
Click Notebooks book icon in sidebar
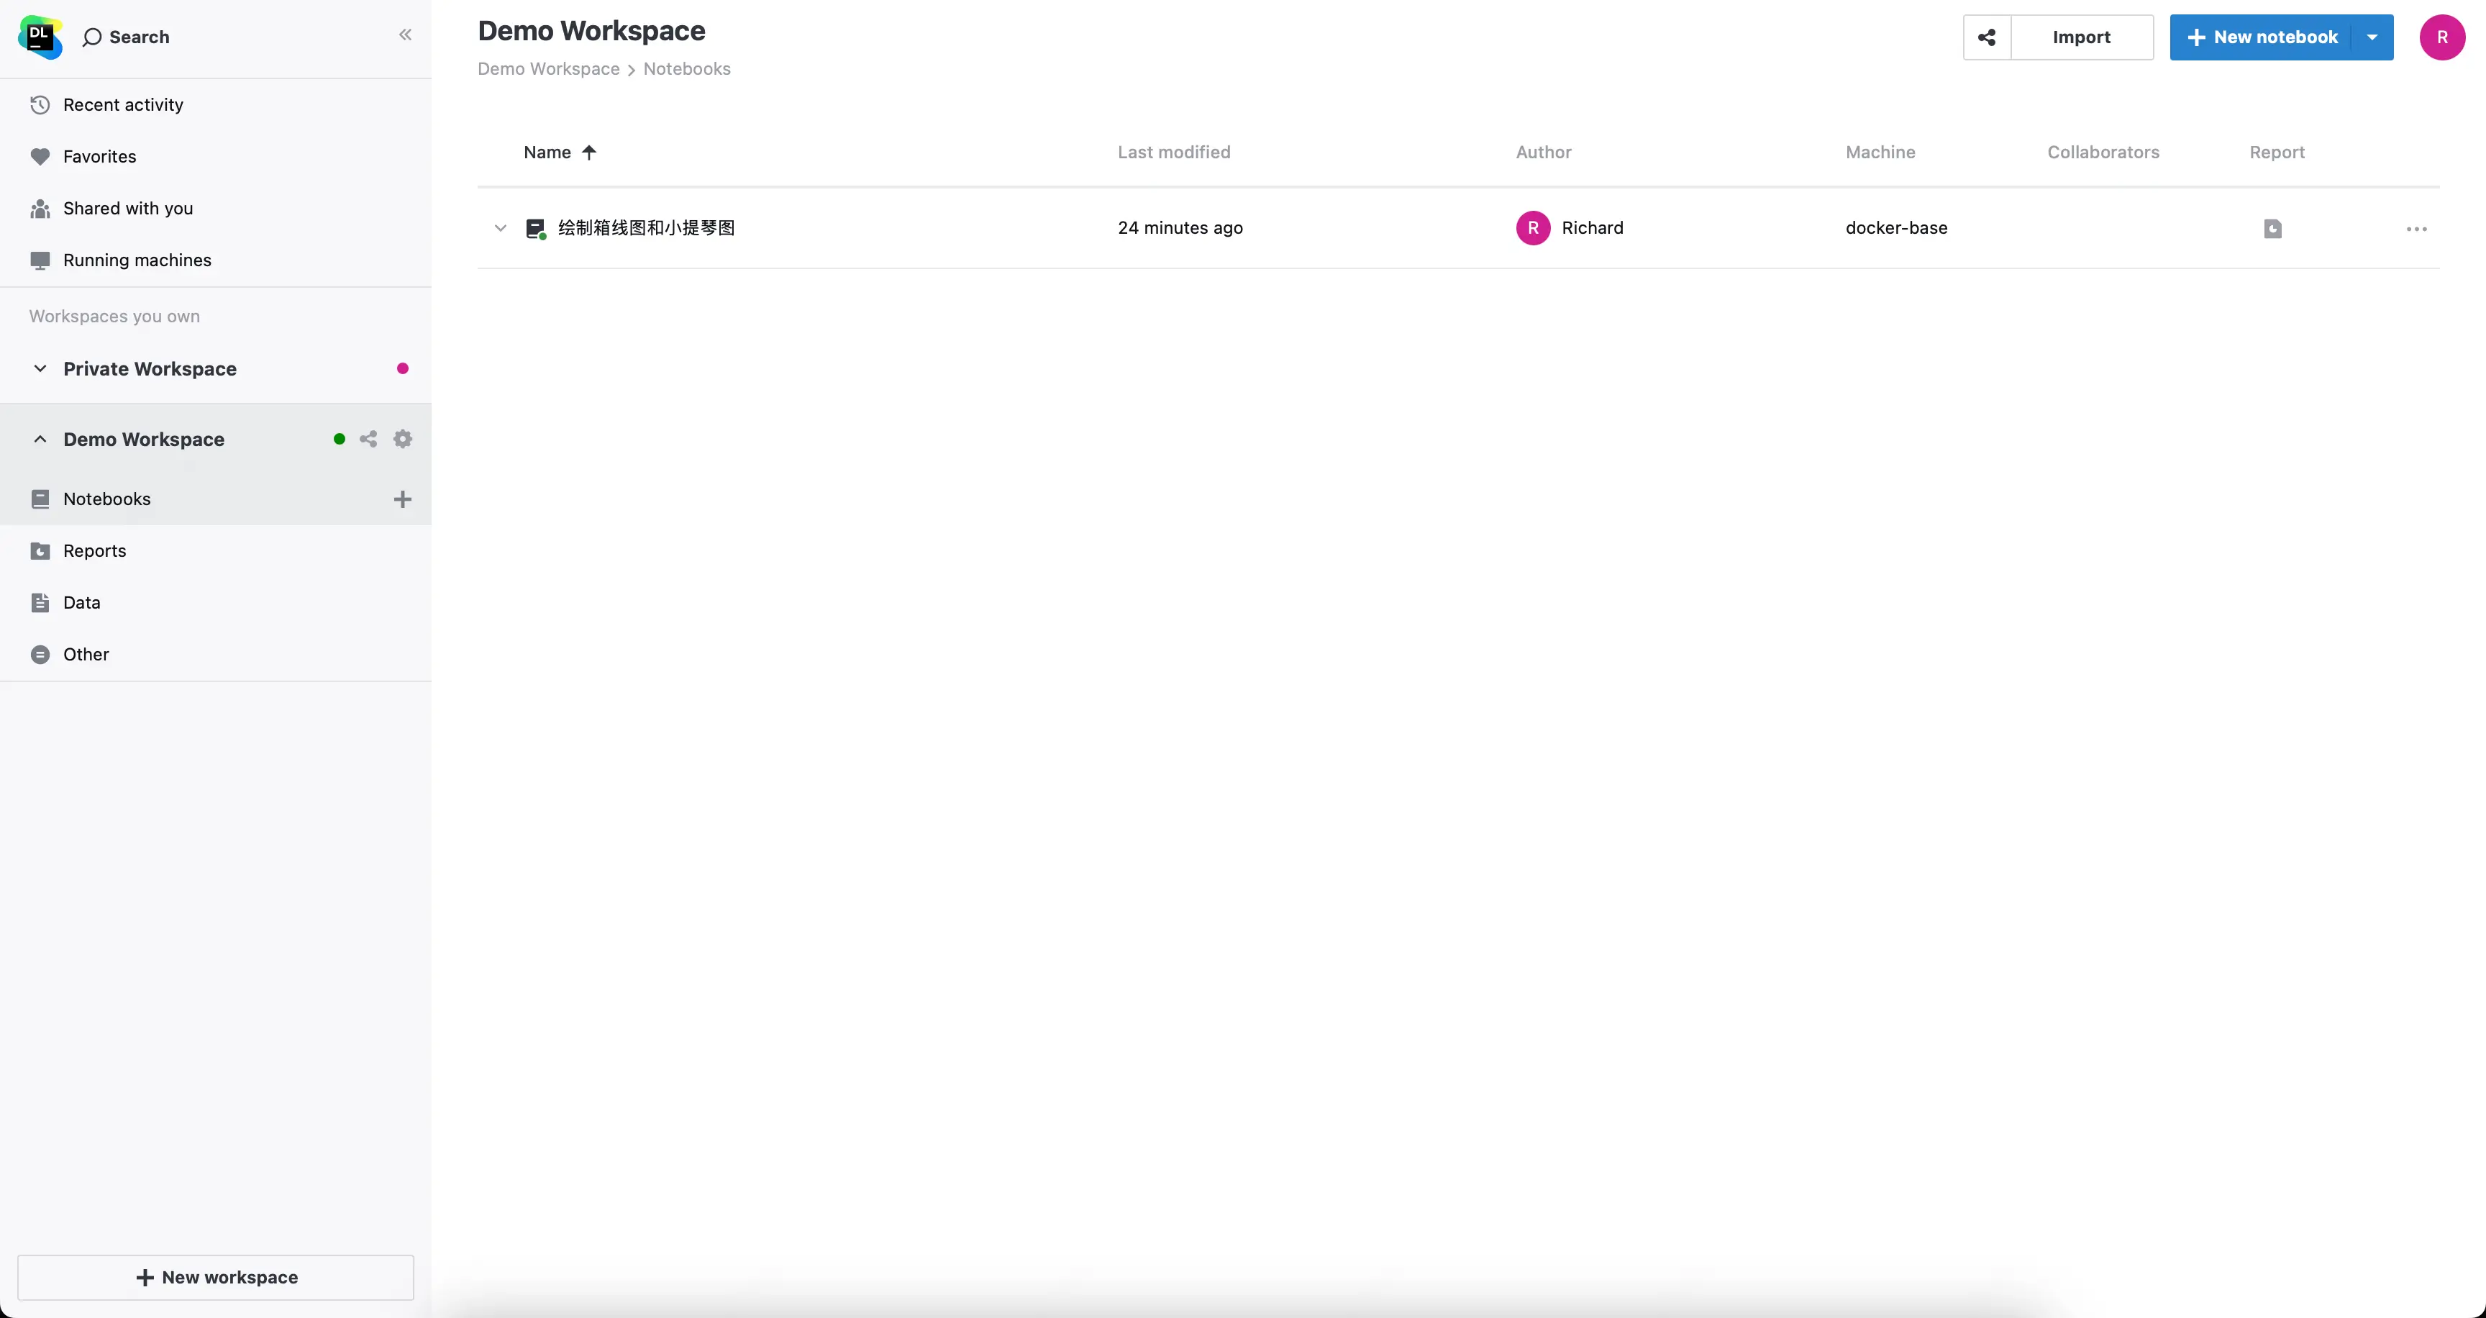[40, 499]
